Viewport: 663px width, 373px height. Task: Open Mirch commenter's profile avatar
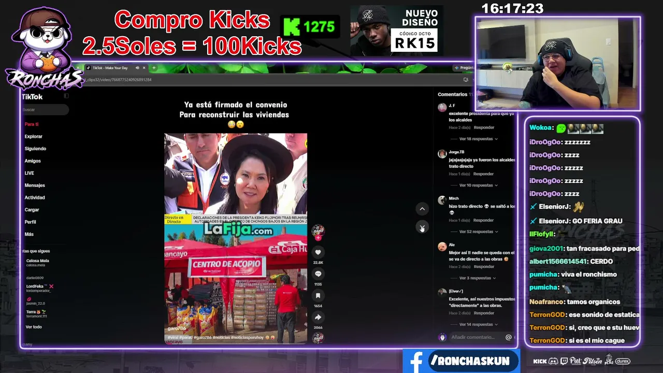tap(442, 200)
